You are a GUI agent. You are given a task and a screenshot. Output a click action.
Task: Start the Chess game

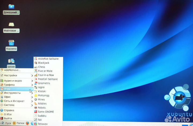click(48, 67)
